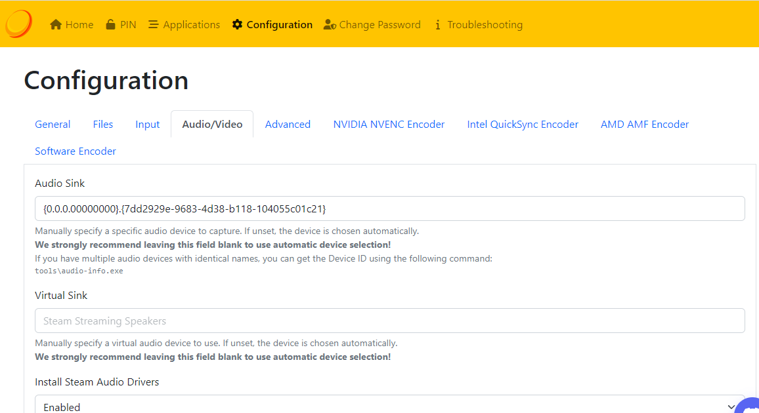
Task: Open the Applications page
Action: pyautogui.click(x=184, y=25)
